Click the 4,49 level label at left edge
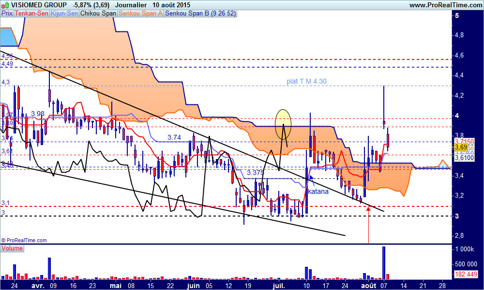This screenshot has width=484, height=290. click(7, 64)
